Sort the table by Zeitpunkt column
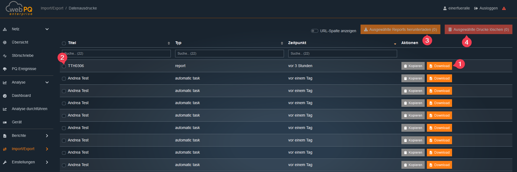This screenshot has height=172, width=517. click(297, 43)
